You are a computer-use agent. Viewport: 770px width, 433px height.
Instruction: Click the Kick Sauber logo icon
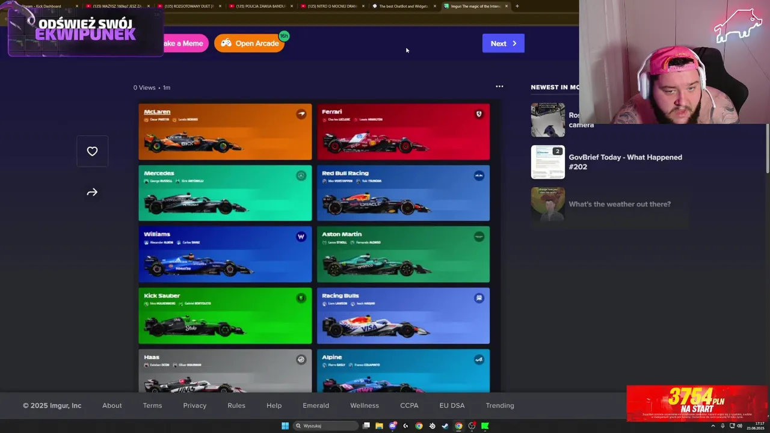(x=301, y=298)
